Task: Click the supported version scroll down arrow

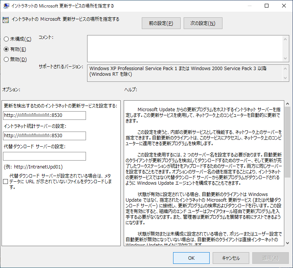Action: 285,78
